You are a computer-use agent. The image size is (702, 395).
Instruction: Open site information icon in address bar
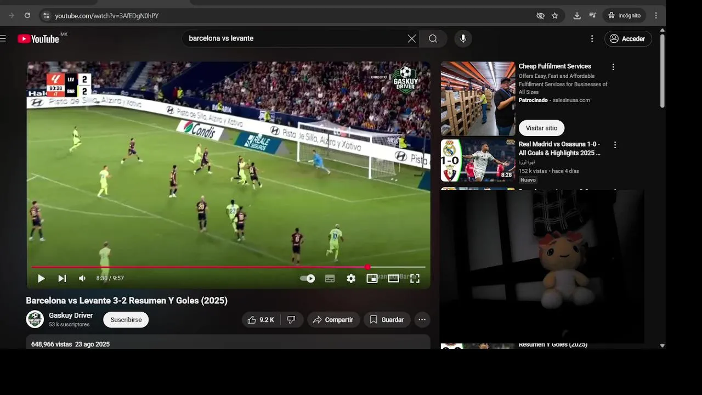[x=46, y=16]
